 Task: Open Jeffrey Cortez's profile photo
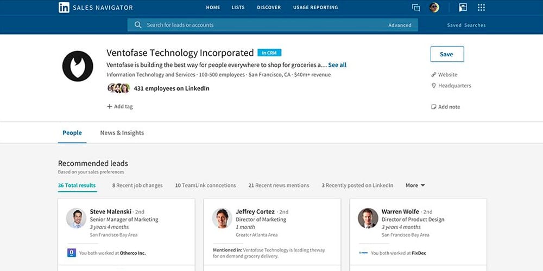point(222,218)
